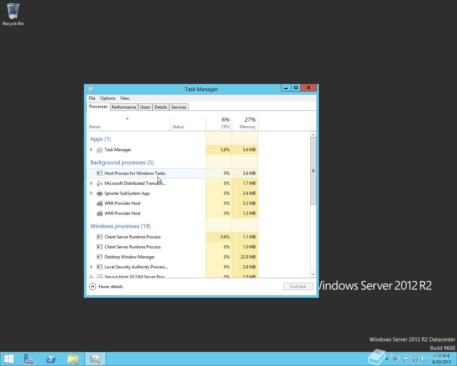Click the process list scrollbar thumb
This screenshot has height=366, width=457.
pyautogui.click(x=313, y=171)
